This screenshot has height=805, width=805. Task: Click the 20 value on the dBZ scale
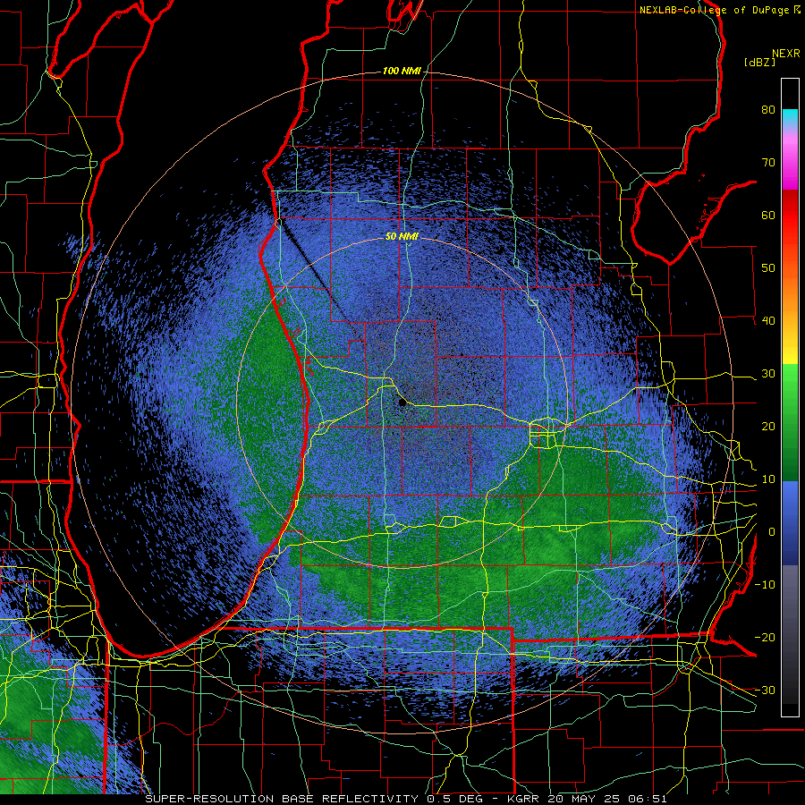[768, 427]
